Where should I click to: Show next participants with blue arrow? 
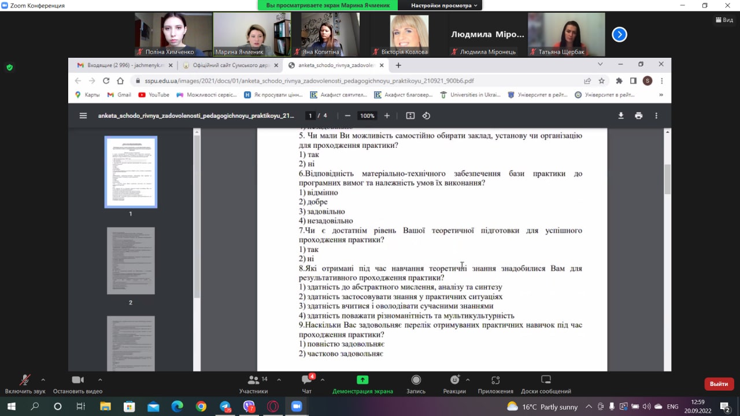tap(619, 35)
